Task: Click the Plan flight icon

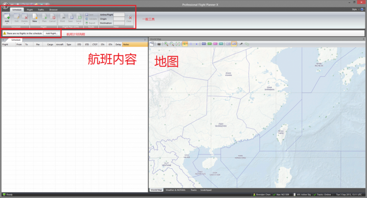Action: (44, 18)
